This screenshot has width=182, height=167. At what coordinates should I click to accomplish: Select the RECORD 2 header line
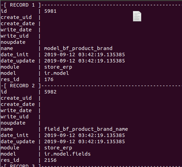(91, 86)
